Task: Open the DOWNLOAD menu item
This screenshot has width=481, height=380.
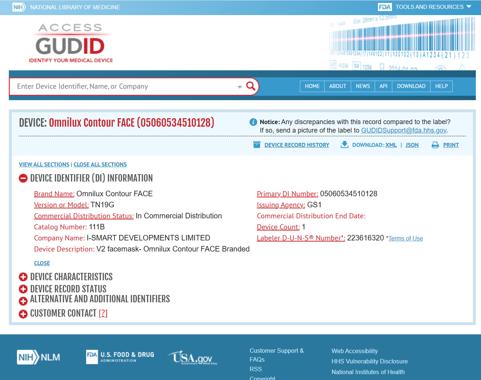Action: click(411, 86)
